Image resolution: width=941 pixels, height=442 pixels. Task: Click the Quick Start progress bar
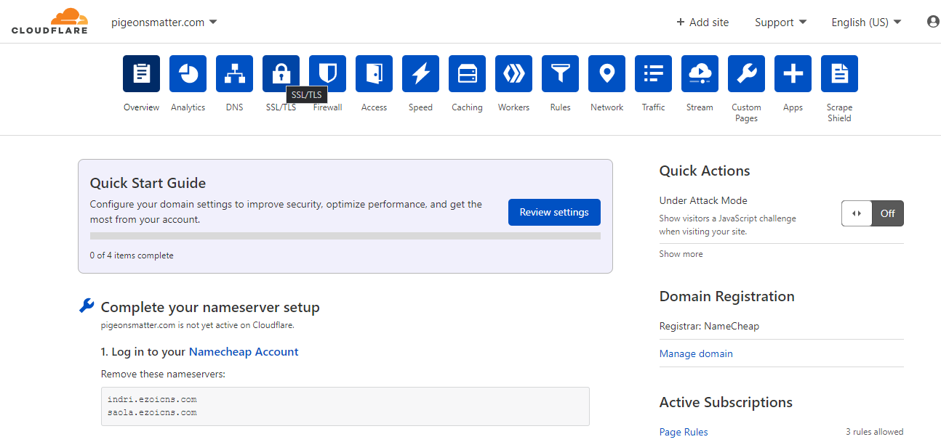coord(345,236)
